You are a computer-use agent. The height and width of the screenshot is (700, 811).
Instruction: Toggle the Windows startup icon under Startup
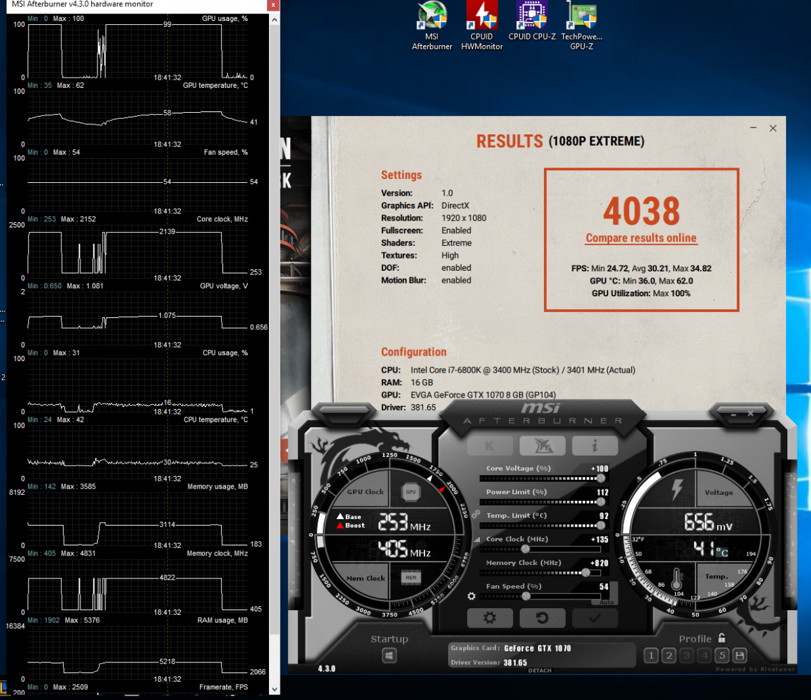pyautogui.click(x=389, y=655)
